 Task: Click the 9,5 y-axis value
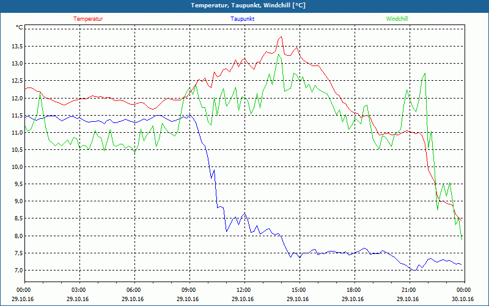(18, 184)
